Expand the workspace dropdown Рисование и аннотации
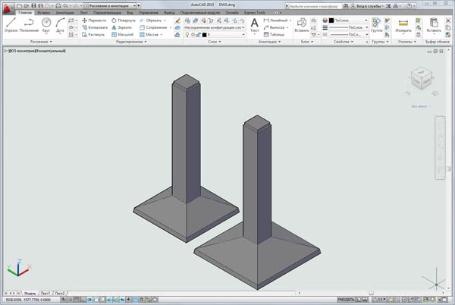 (111, 5)
